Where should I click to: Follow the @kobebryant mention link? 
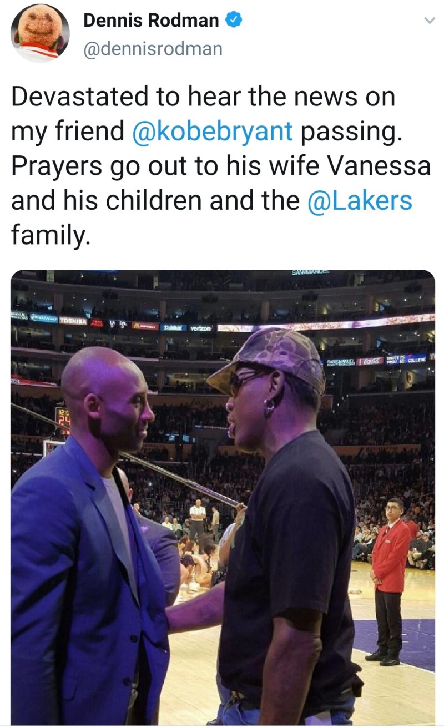213,131
